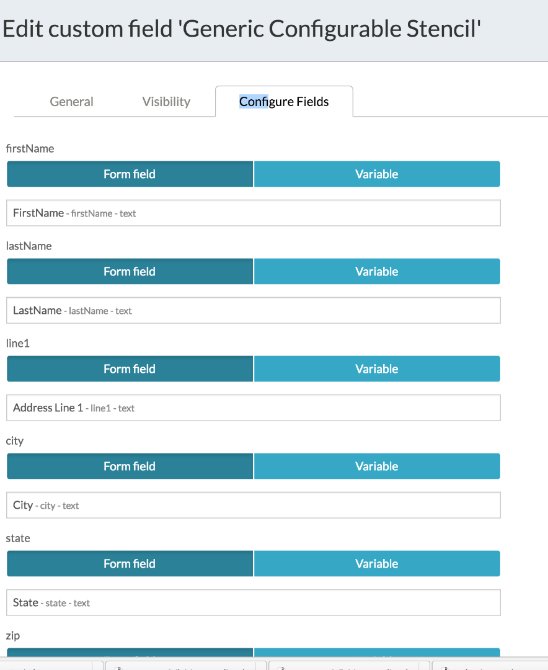The image size is (548, 670).
Task: Set city to Form field
Action: pos(130,466)
